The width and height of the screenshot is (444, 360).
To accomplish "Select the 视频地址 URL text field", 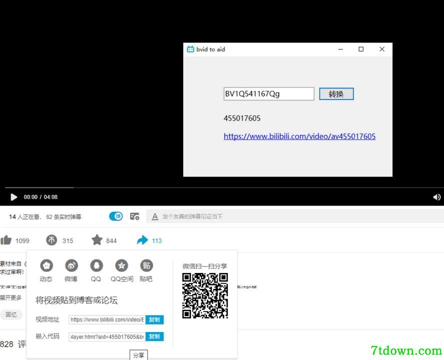I will click(107, 319).
